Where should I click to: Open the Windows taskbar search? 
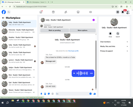coord(7,103)
